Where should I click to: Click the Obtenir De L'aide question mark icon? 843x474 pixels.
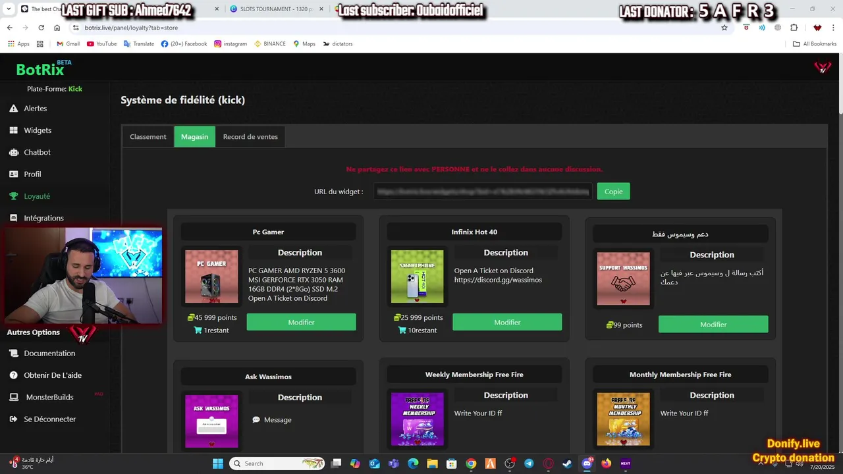pyautogui.click(x=13, y=375)
